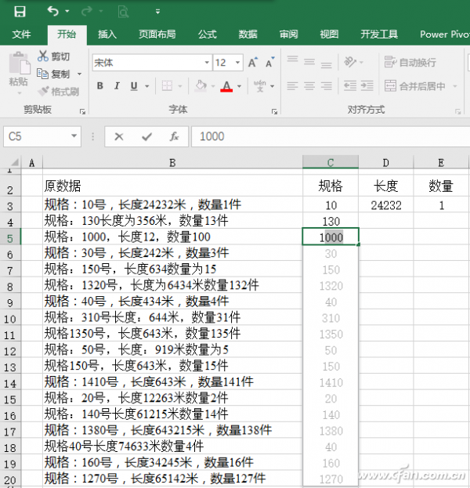Click the Copy (复制) icon
This screenshot has height=488, width=470.
43,74
